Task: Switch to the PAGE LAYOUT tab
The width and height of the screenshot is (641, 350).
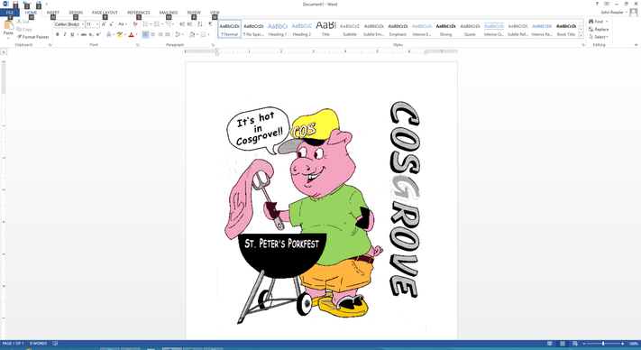Action: pos(105,13)
